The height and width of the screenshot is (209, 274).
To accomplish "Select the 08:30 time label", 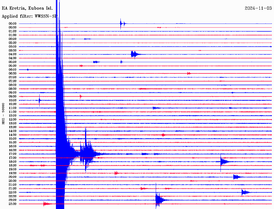I will point(13,89).
